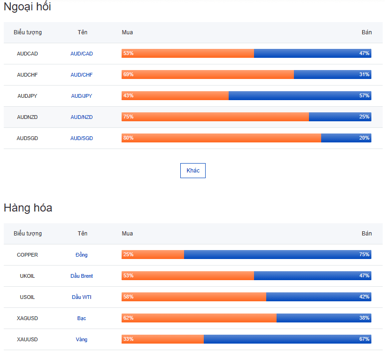Open the AUD/CHF currency pair link

82,75
